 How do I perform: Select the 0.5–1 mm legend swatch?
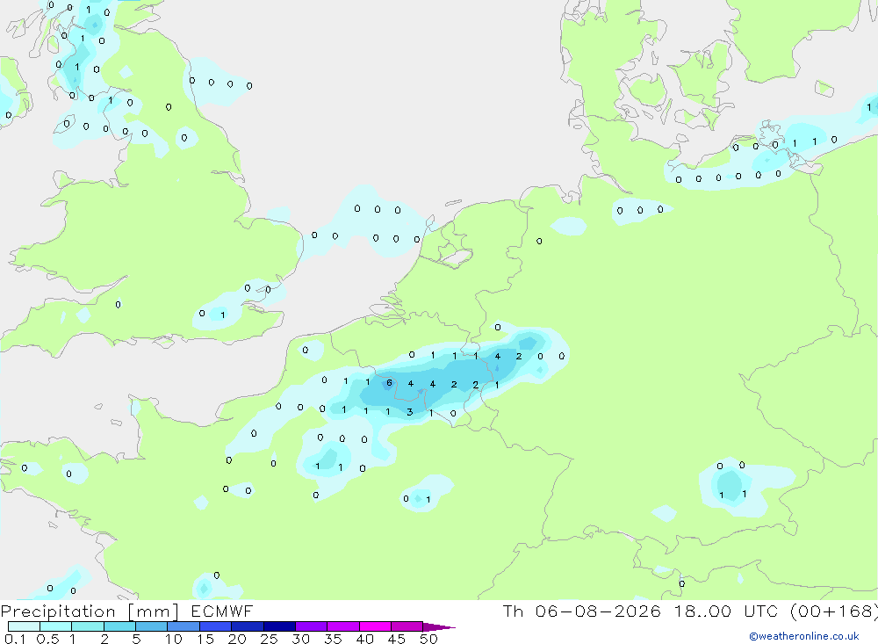[56, 626]
